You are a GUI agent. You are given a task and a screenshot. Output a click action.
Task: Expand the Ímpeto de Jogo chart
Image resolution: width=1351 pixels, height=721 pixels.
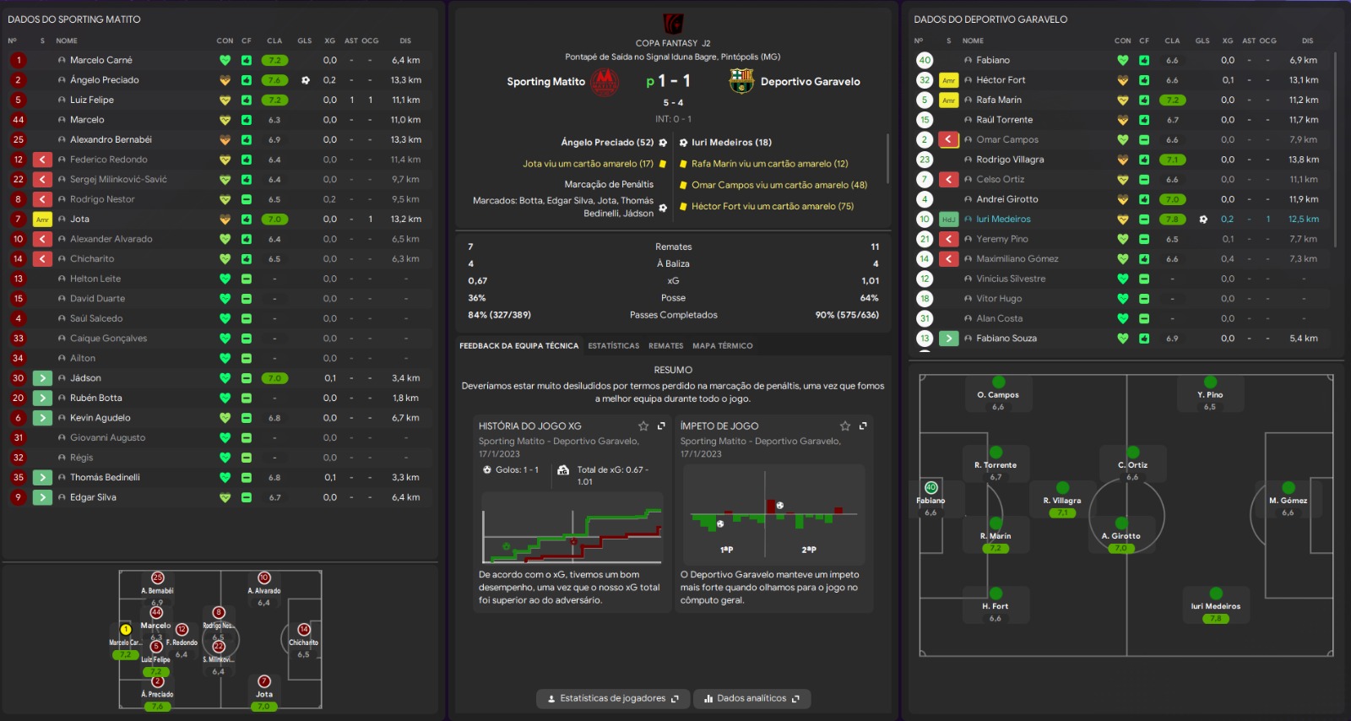[x=863, y=426]
